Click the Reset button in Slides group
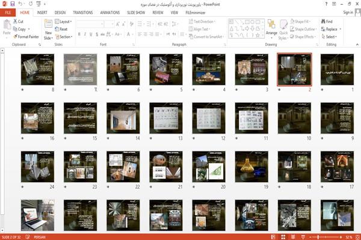 [61, 29]
